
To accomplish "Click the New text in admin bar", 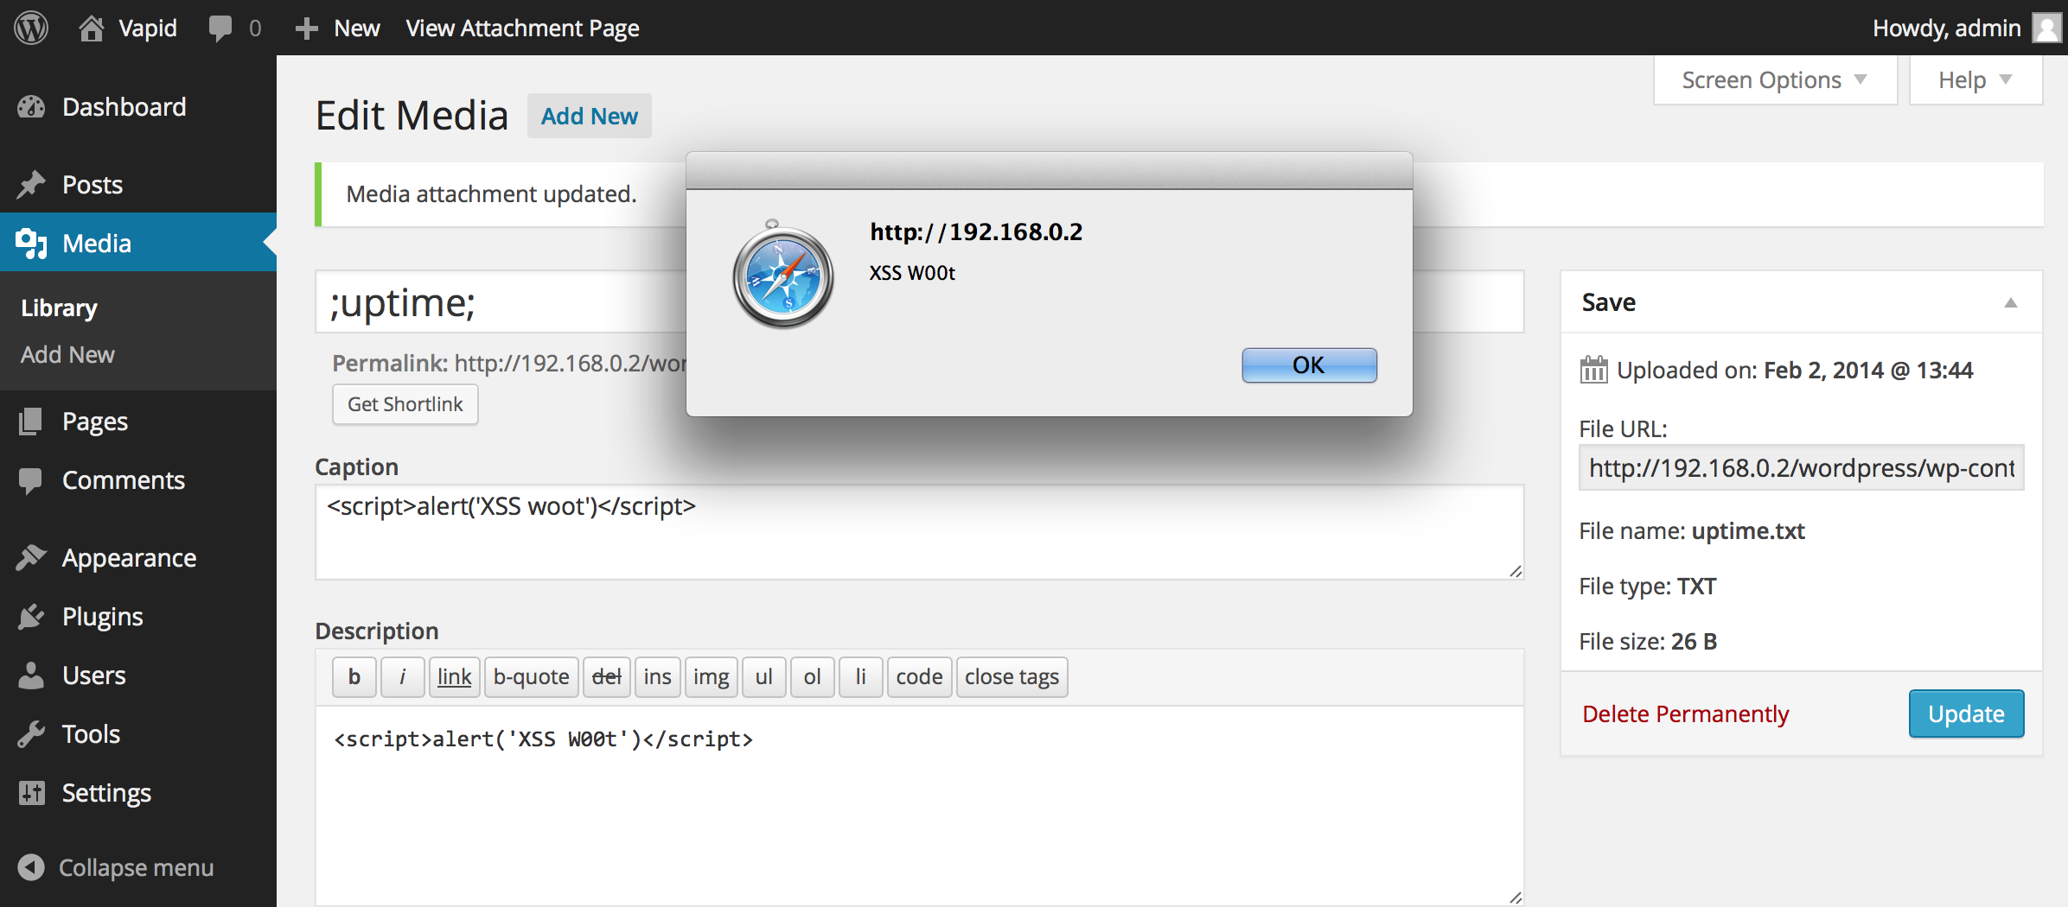I will tap(357, 29).
